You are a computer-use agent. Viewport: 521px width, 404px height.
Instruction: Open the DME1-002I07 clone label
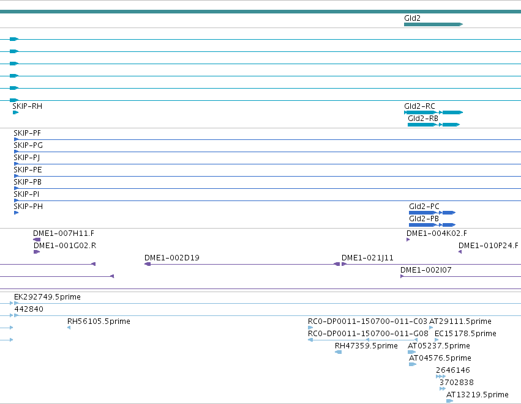[426, 270]
